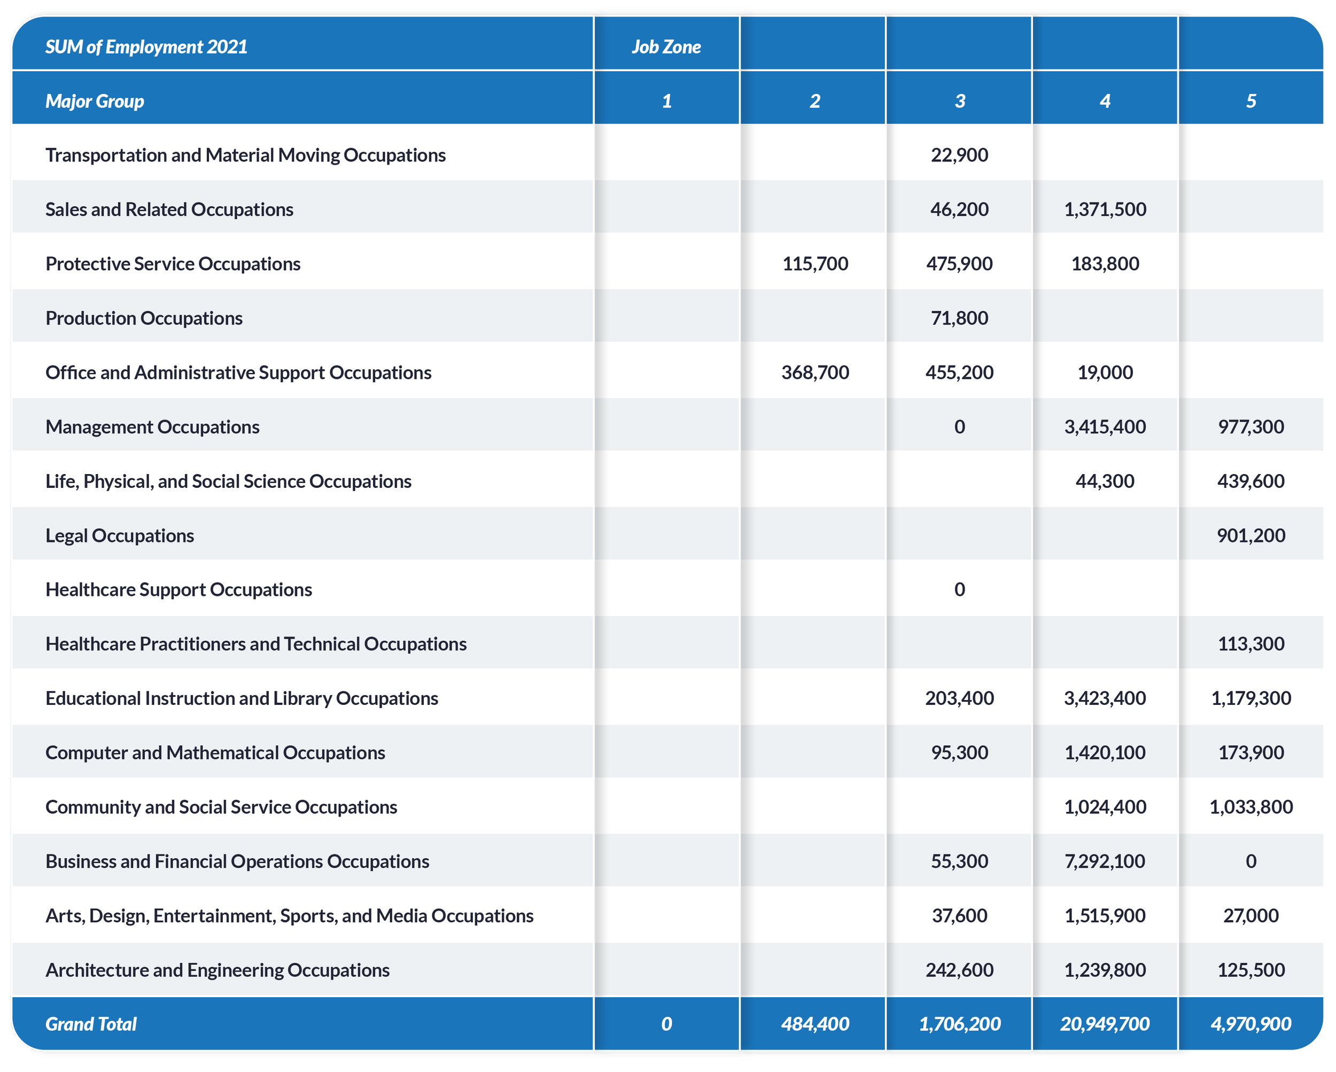Click the value 1,420,100 in Computer row
This screenshot has width=1336, height=1072.
pos(1105,752)
